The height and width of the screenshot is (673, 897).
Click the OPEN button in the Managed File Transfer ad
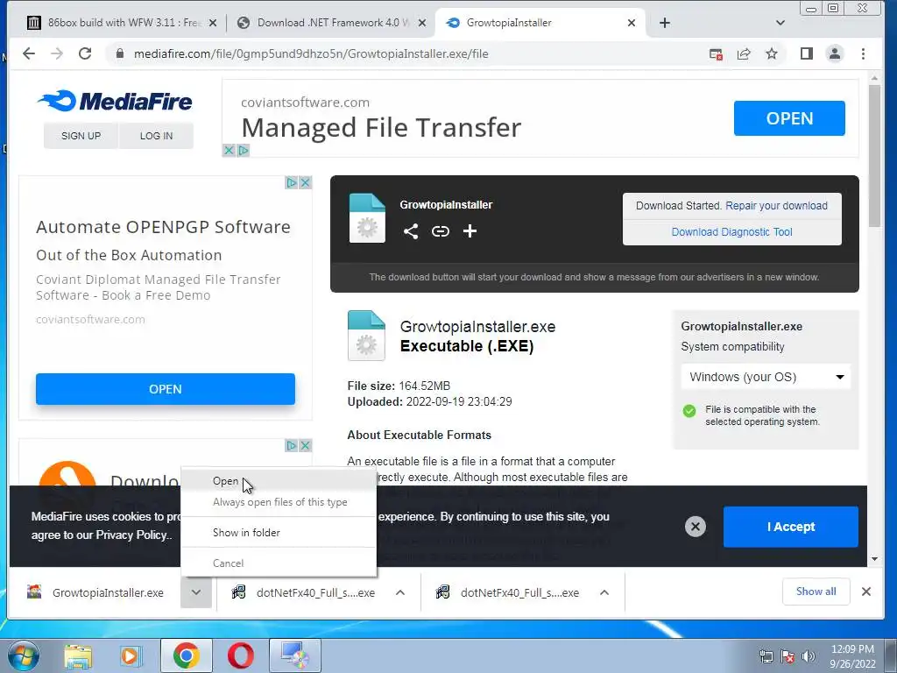789,118
